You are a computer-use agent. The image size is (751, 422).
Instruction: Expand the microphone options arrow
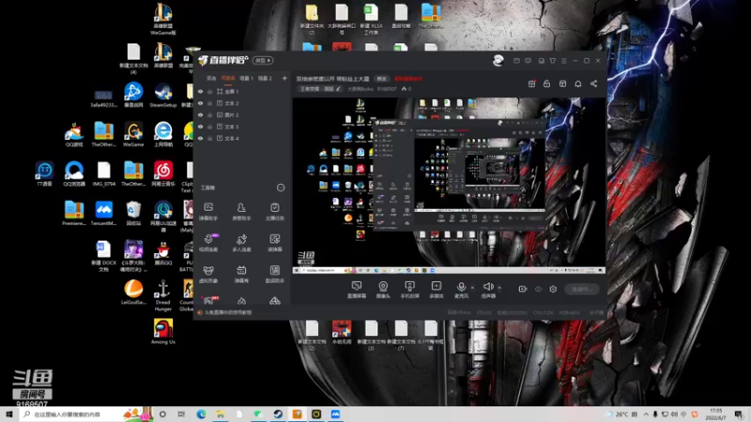[x=472, y=288]
